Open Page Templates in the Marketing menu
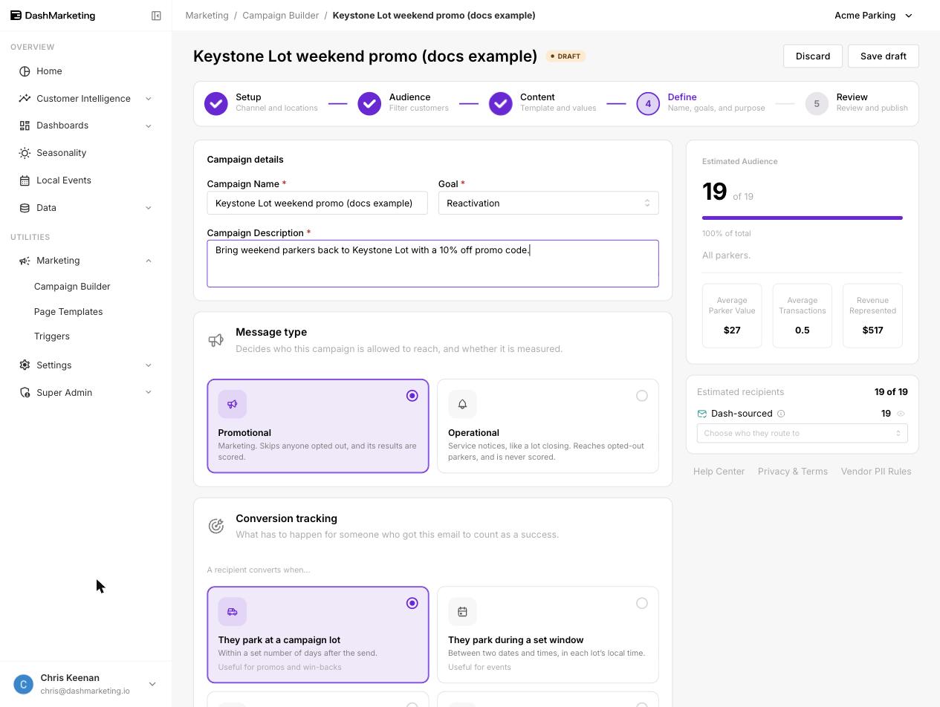Viewport: 940px width, 707px height. (x=68, y=312)
